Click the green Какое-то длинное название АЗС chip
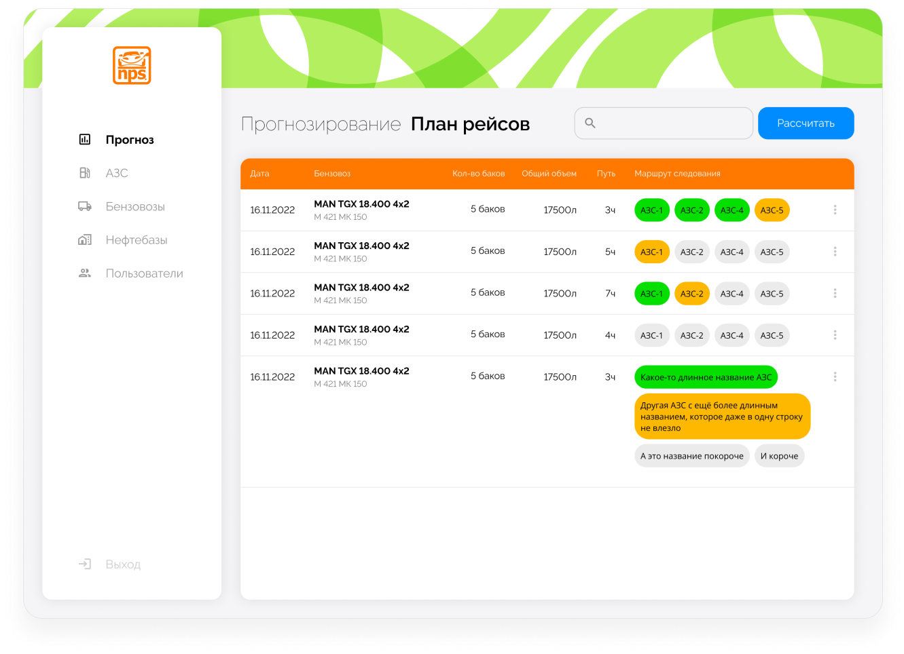This screenshot has height=654, width=904. (x=706, y=377)
